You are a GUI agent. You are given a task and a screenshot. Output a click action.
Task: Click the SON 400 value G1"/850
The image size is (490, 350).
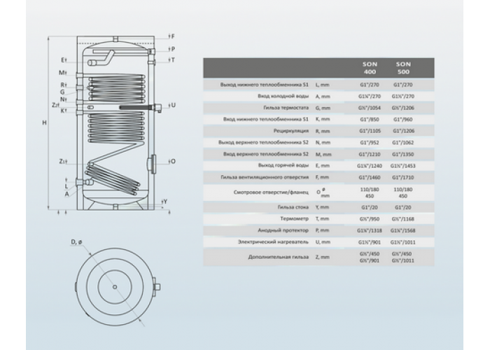370,120
